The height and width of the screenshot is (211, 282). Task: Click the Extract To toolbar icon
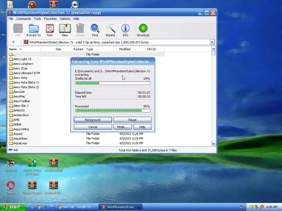(x=34, y=30)
